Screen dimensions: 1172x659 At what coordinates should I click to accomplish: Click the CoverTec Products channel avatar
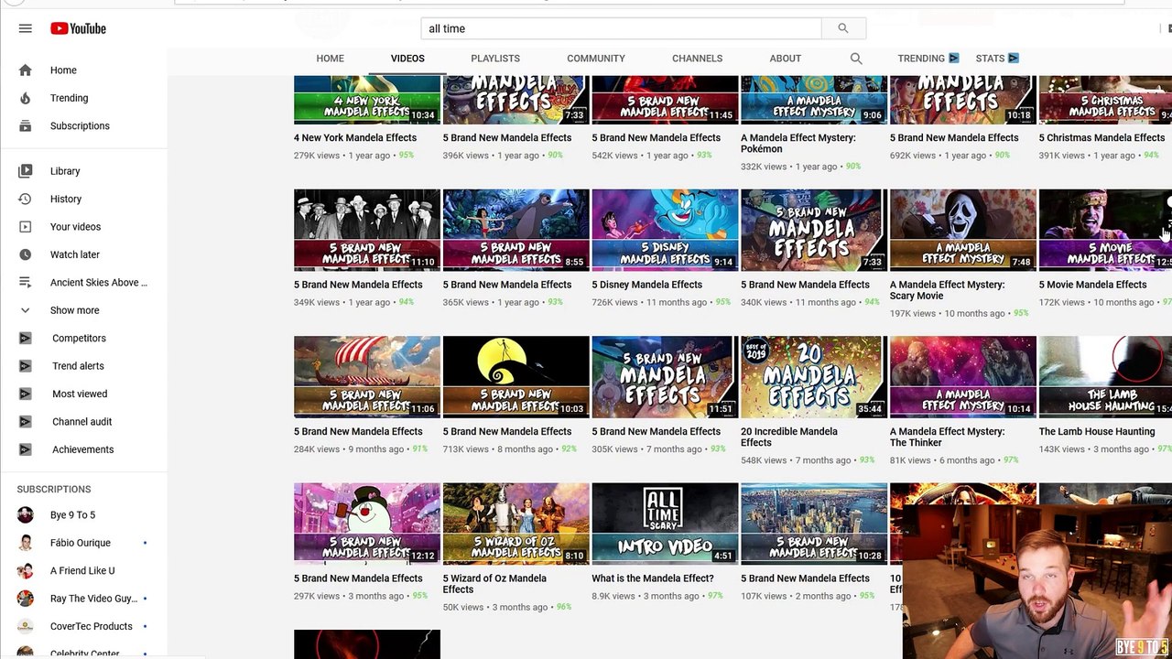[x=25, y=626]
